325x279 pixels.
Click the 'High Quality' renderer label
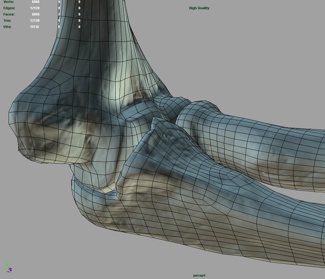199,8
